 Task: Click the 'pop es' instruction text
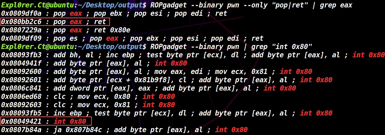point(66,38)
